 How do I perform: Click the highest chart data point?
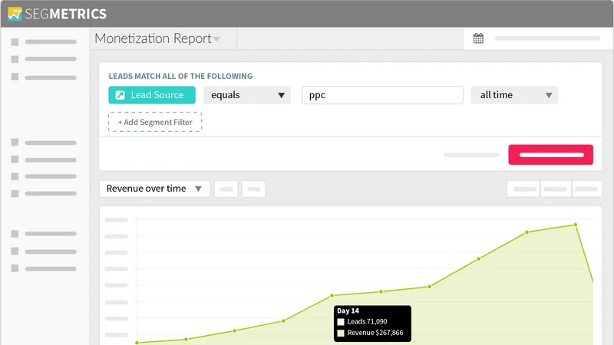pyautogui.click(x=575, y=225)
